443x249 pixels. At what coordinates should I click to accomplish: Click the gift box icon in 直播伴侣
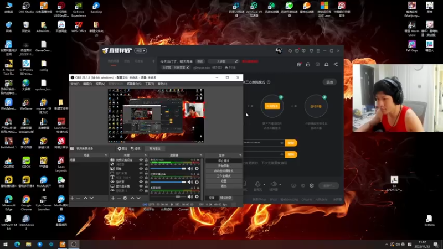coord(299,64)
